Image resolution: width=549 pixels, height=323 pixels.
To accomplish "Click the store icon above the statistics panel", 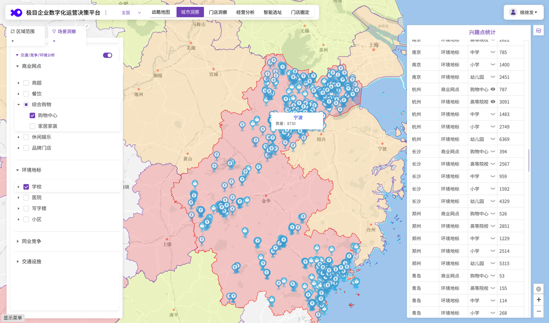I will [x=538, y=30].
